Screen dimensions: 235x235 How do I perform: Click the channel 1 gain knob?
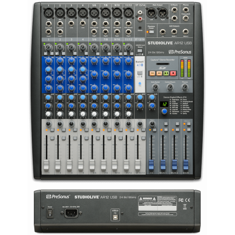coord(48,47)
